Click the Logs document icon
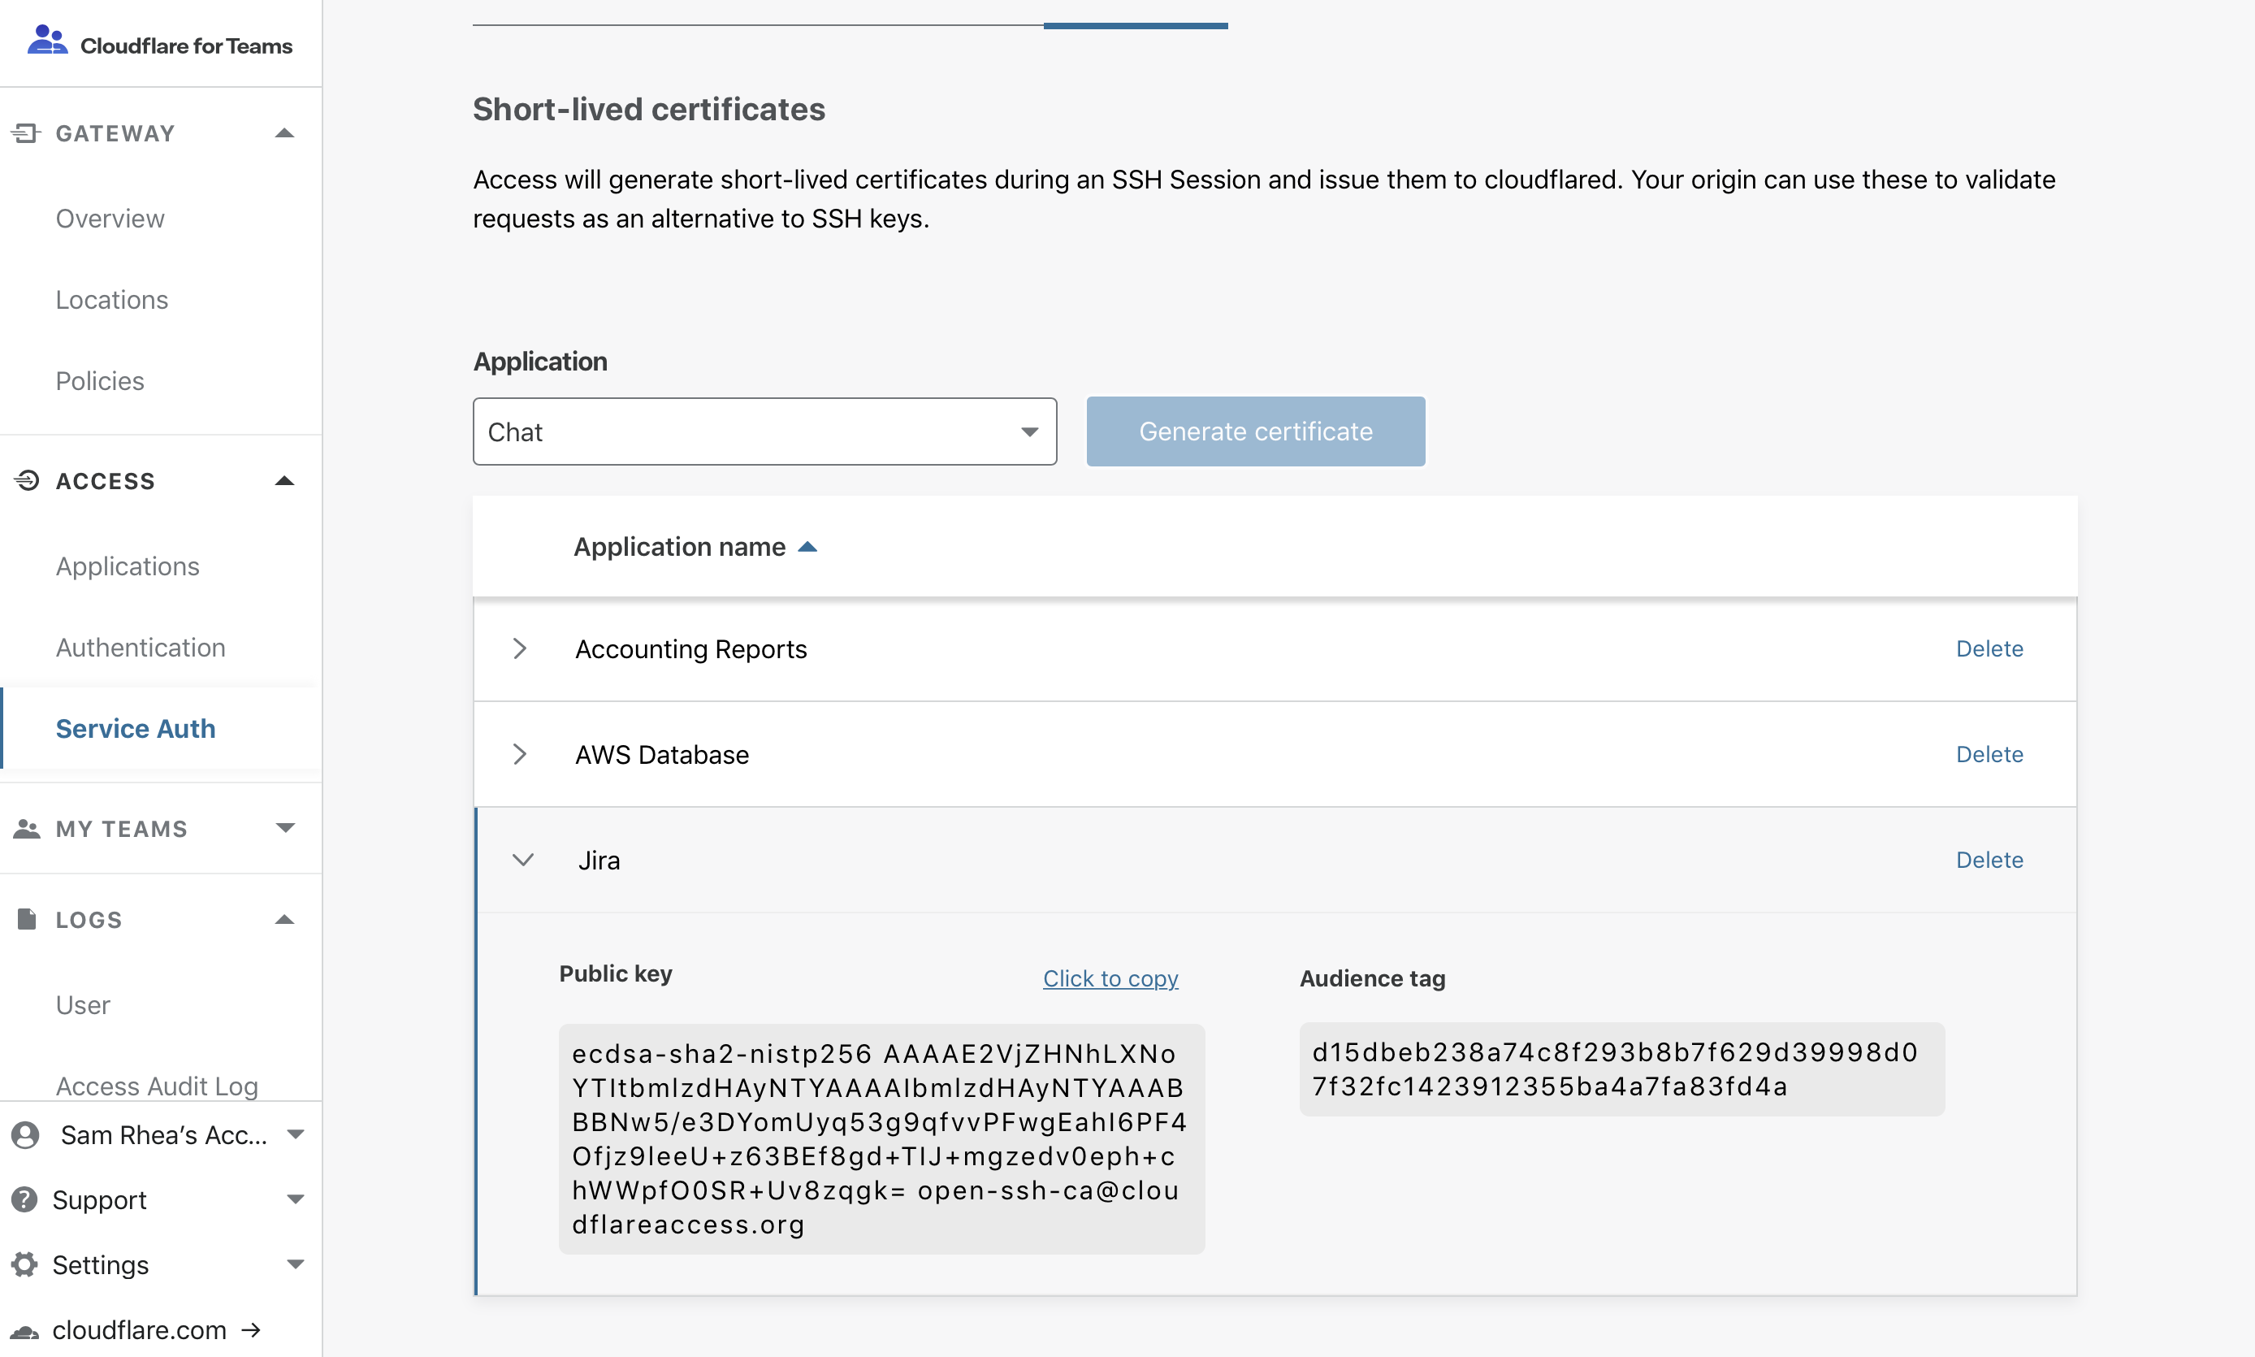The image size is (2255, 1357). click(26, 919)
